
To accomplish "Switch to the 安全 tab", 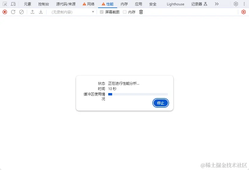I will pos(153,4).
